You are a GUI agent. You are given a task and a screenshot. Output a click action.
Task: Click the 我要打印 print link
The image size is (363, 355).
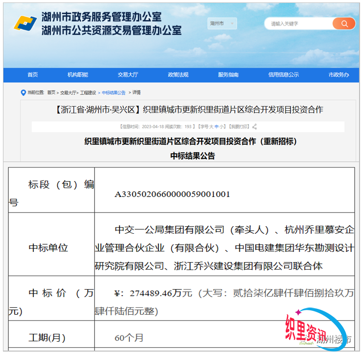[240, 127]
